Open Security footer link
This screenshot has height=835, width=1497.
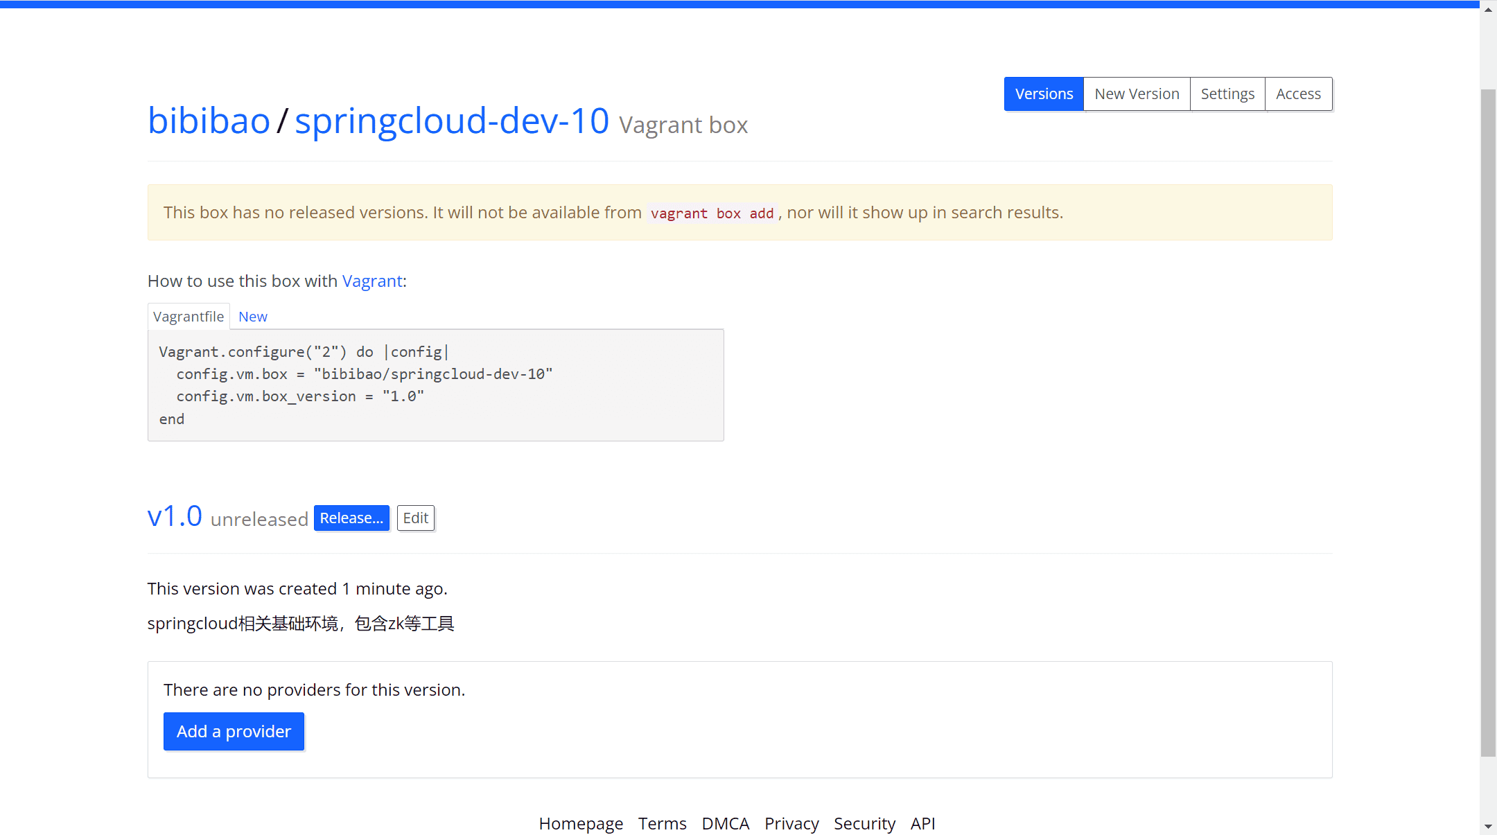864,823
